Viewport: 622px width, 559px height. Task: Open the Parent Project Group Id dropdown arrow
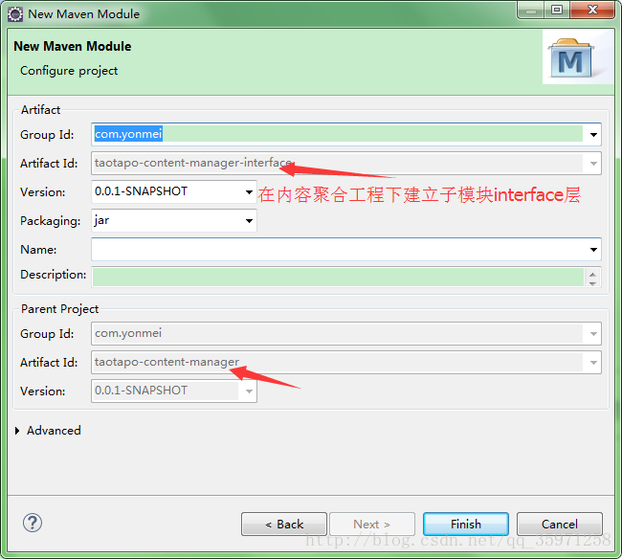593,334
